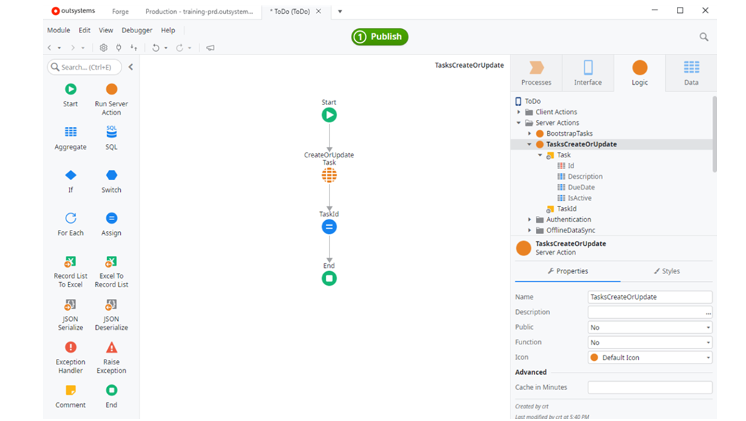Click the search magnifier icon top right

click(x=704, y=37)
